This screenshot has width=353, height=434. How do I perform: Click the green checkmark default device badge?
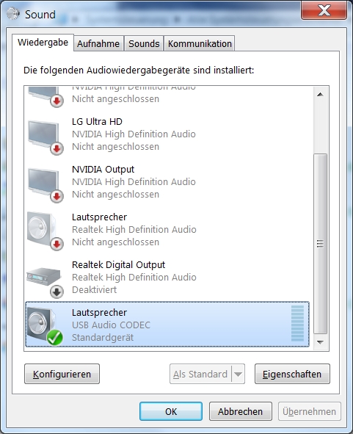click(55, 338)
